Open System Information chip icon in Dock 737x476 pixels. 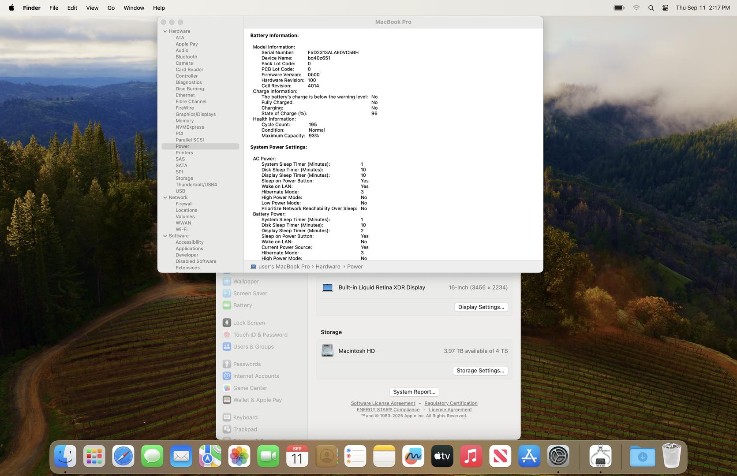click(x=600, y=456)
